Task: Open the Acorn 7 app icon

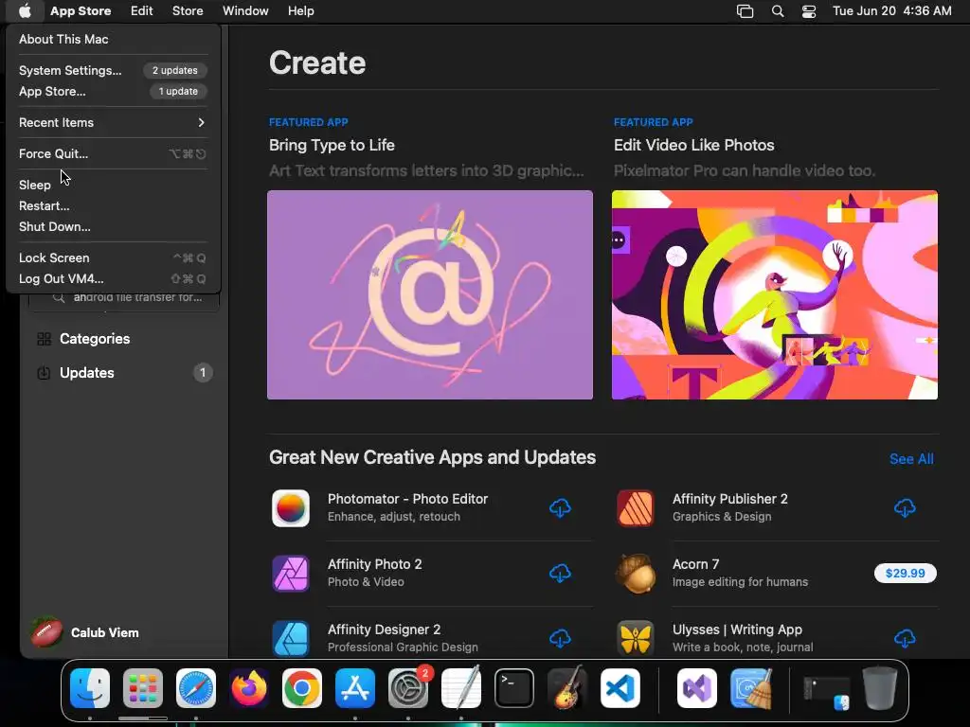Action: 636,573
